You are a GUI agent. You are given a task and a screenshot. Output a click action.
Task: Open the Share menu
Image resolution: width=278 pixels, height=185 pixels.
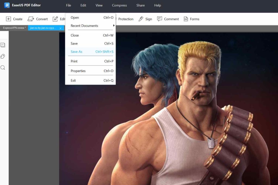[x=140, y=5]
